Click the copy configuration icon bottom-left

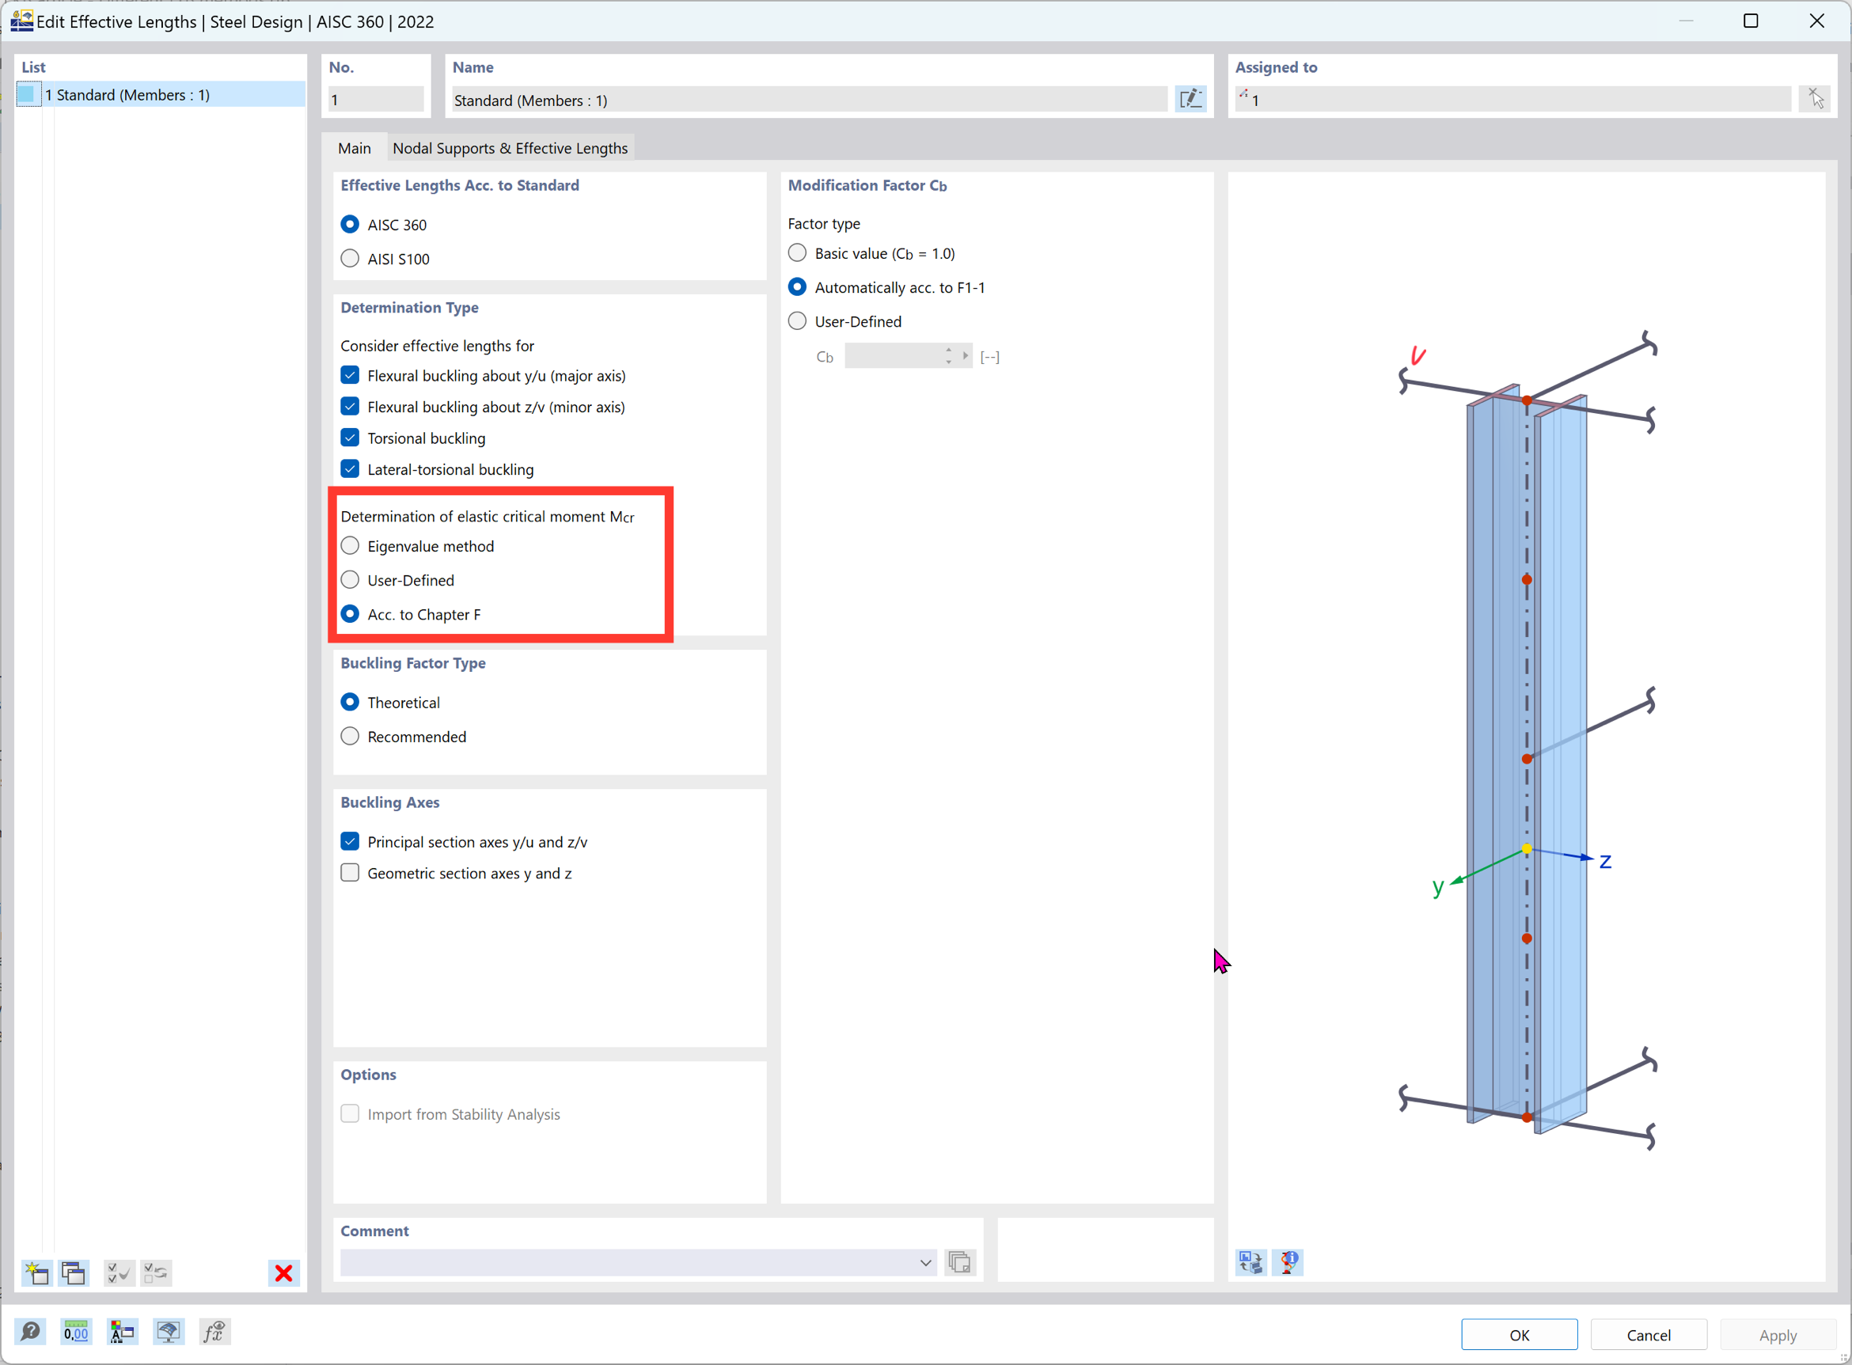pos(72,1273)
